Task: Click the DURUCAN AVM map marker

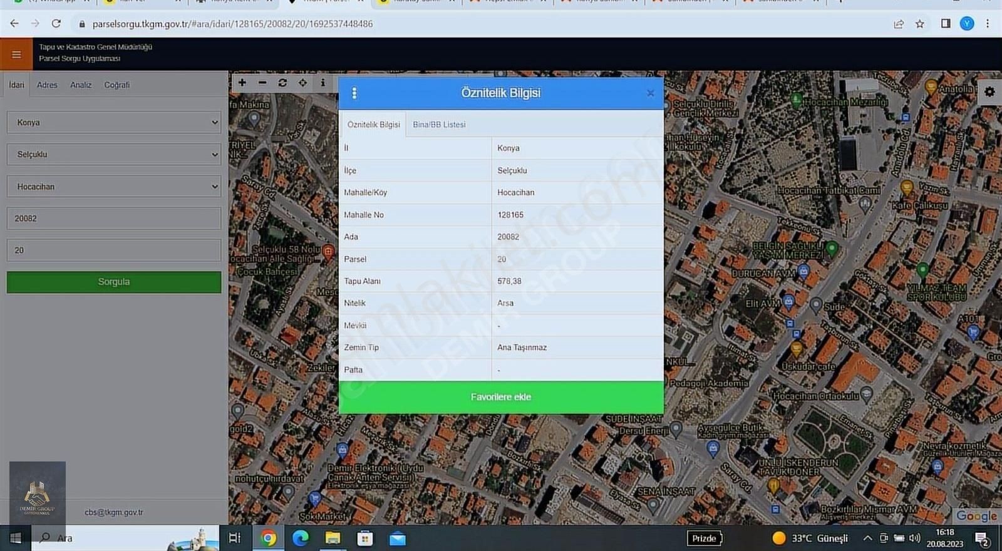Action: click(x=803, y=272)
